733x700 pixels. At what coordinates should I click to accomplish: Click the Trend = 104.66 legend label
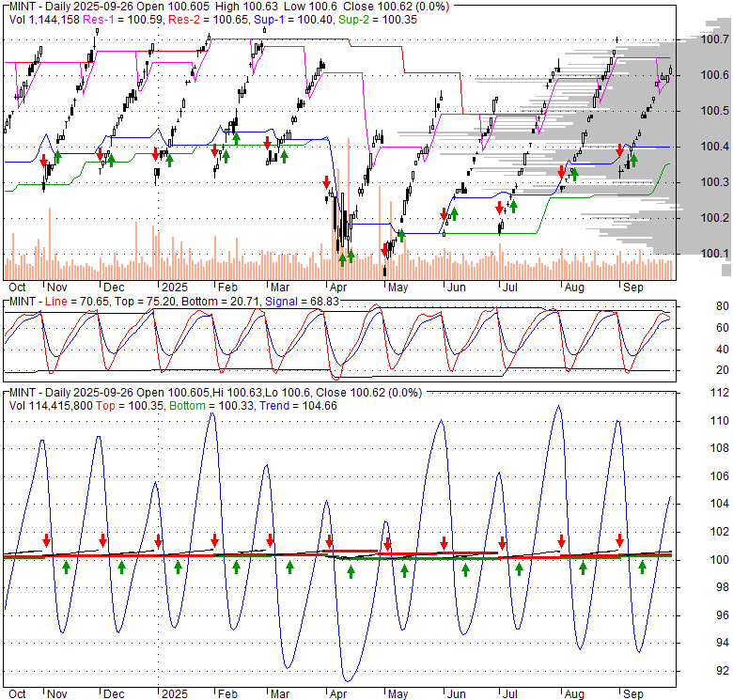pyautogui.click(x=298, y=406)
